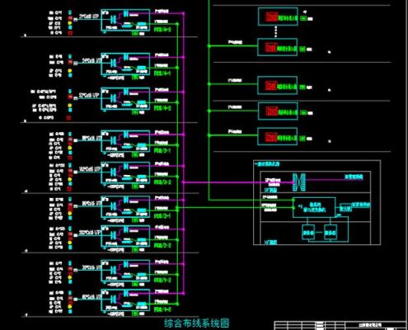Select the small cyan box right of core switch
Viewport: 408px width, 330px height.
(345, 208)
